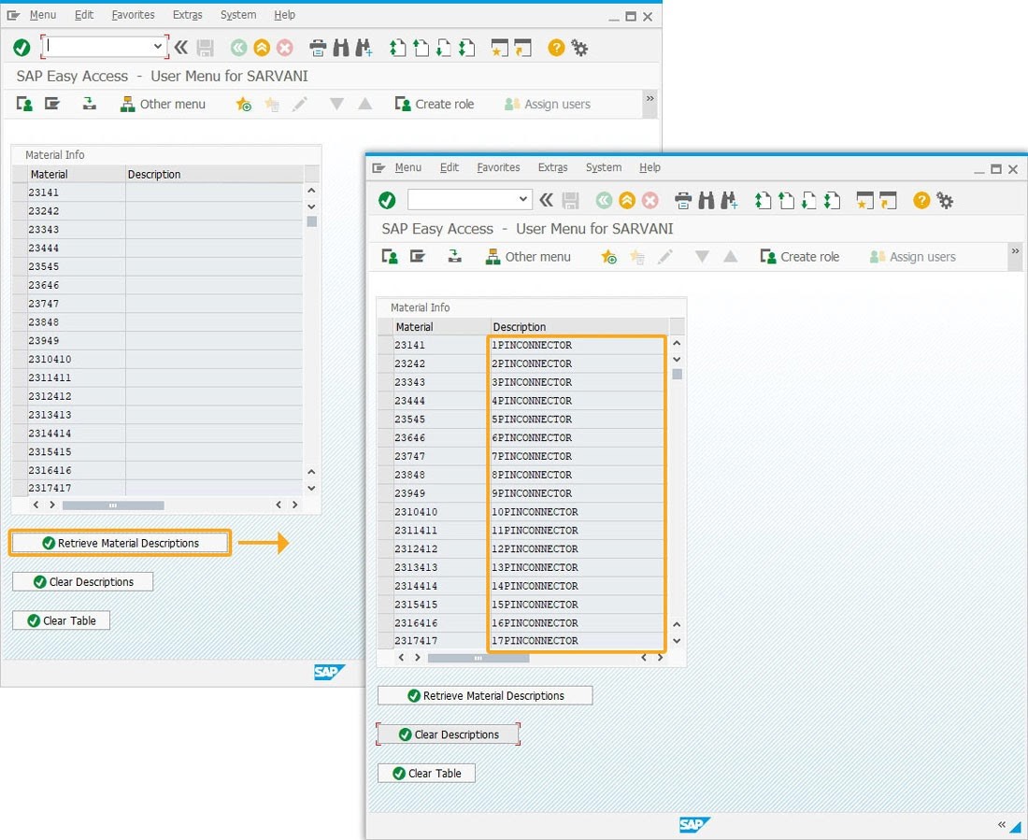Click material 2312412 cell in back window

point(75,396)
